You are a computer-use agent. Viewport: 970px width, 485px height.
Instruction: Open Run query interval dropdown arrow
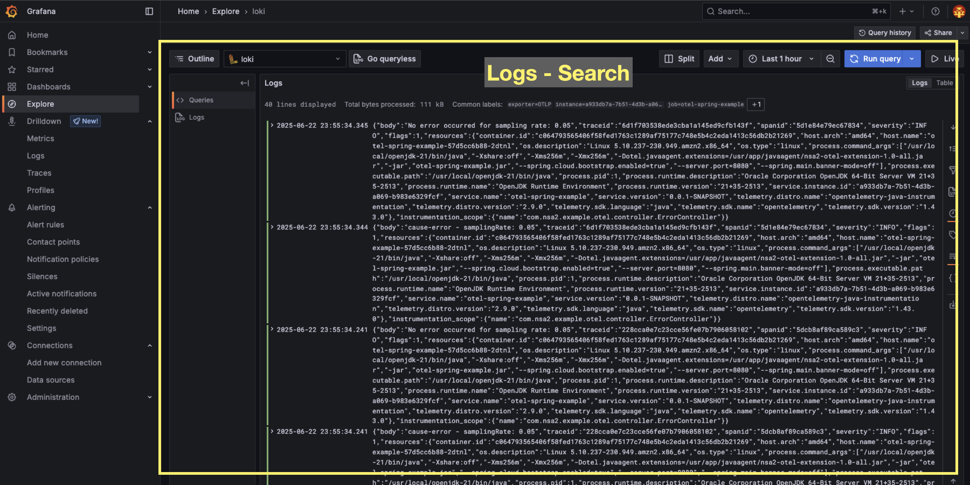[912, 59]
